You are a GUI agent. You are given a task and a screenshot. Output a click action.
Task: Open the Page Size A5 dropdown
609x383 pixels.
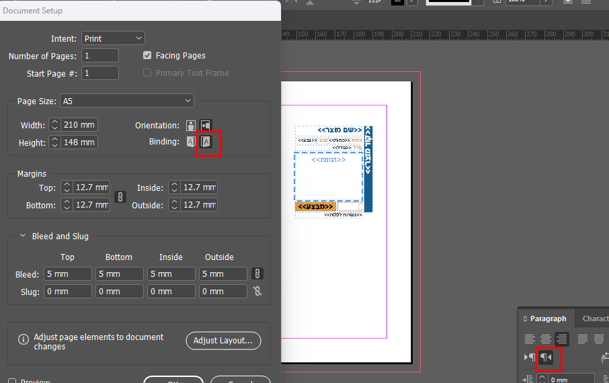click(x=126, y=101)
